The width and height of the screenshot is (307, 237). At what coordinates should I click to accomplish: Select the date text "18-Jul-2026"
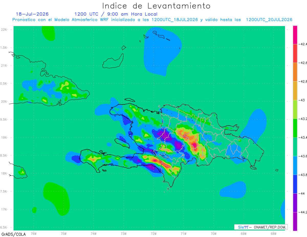(32, 14)
